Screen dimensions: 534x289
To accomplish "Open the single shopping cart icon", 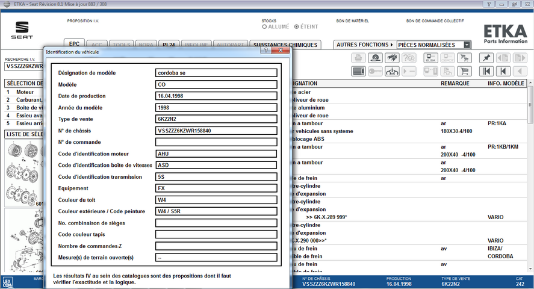I will pos(465,71).
